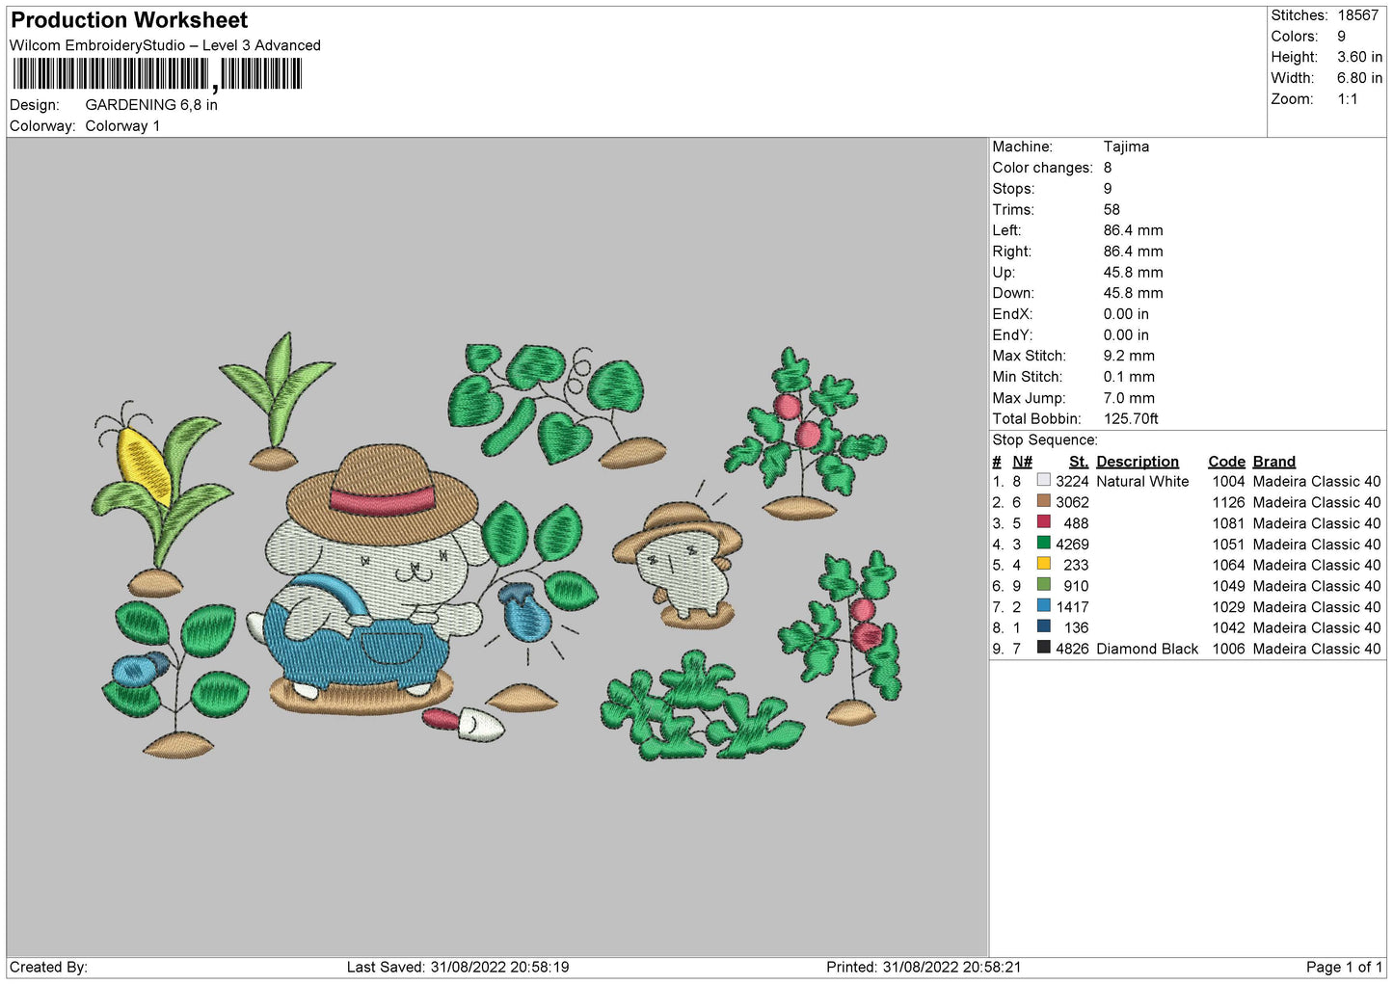The height and width of the screenshot is (984, 1393).
Task: Click the stitches count 18567
Action: click(x=1358, y=15)
